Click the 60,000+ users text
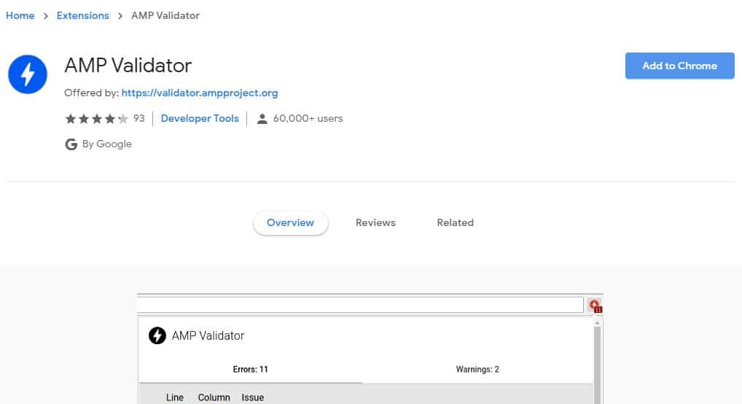The width and height of the screenshot is (742, 404). click(x=308, y=118)
